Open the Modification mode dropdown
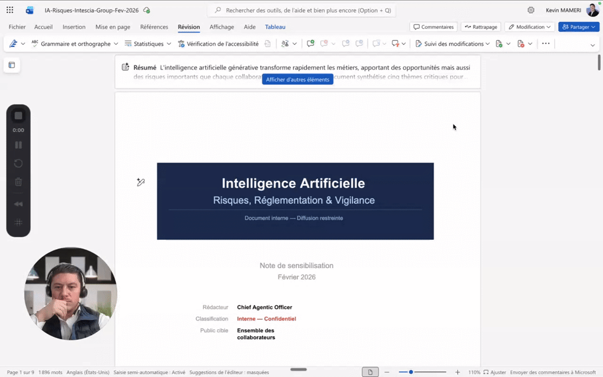This screenshot has height=377, width=603. tap(529, 27)
